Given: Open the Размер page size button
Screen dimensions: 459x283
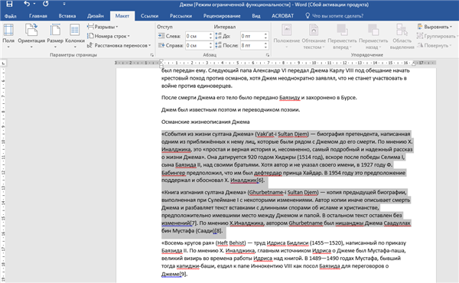Looking at the screenshot, I should 55,36.
